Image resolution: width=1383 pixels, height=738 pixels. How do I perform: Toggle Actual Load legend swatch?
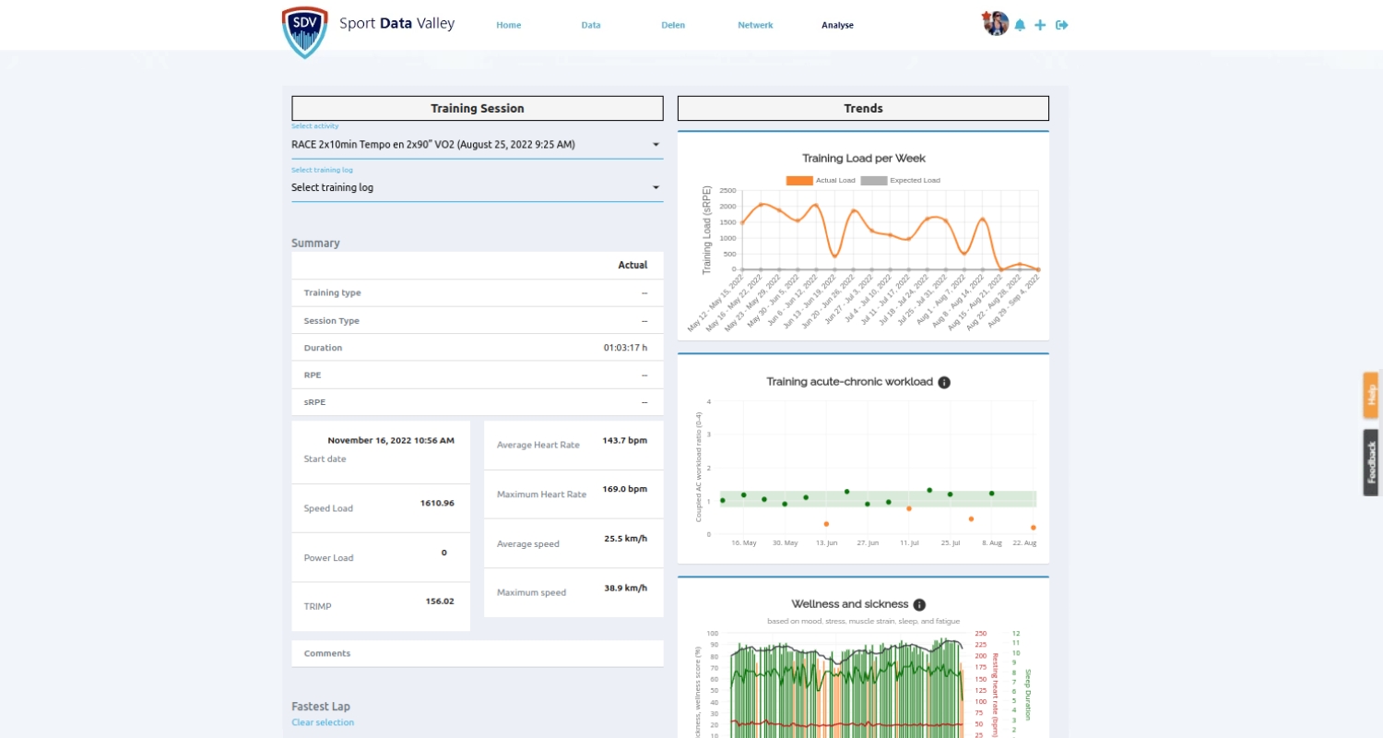(x=798, y=180)
